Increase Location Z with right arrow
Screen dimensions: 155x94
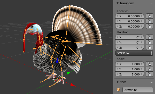(x=142, y=26)
